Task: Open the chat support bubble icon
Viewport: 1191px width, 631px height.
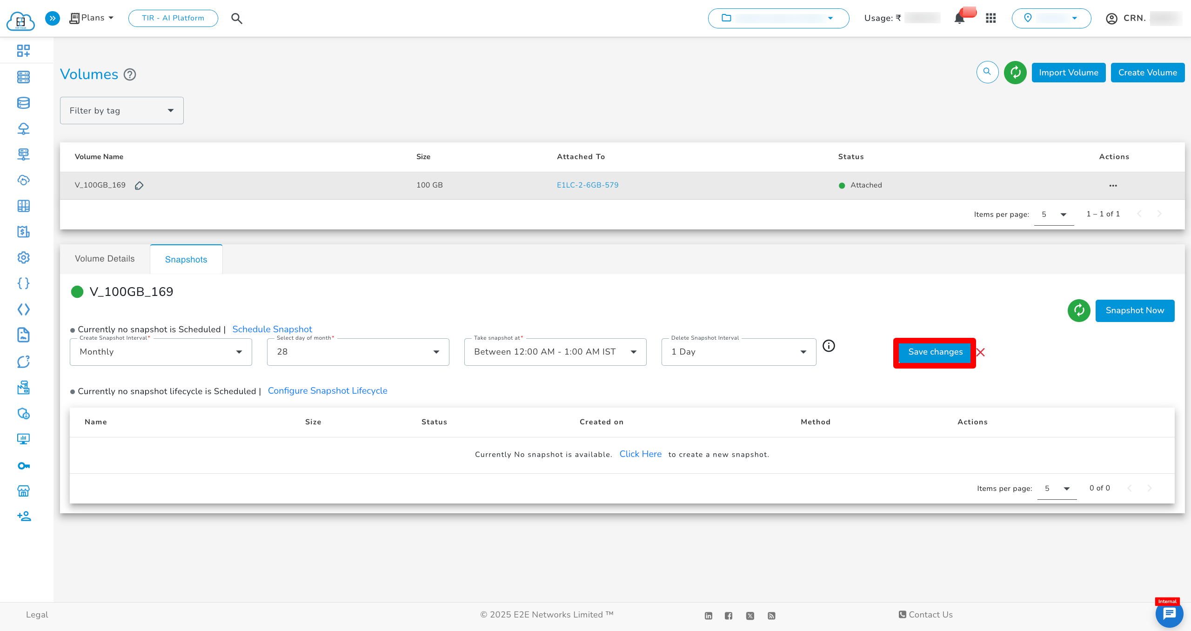Action: (1169, 614)
